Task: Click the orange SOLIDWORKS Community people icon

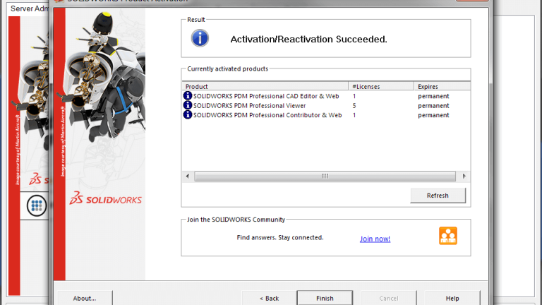Action: (448, 236)
